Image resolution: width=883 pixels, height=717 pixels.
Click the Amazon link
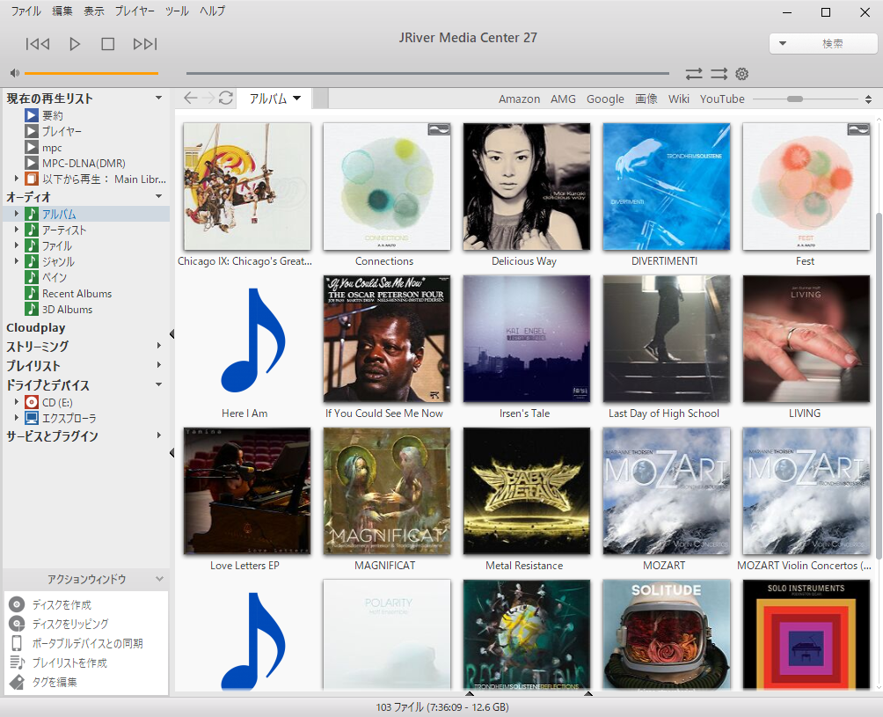pos(519,99)
